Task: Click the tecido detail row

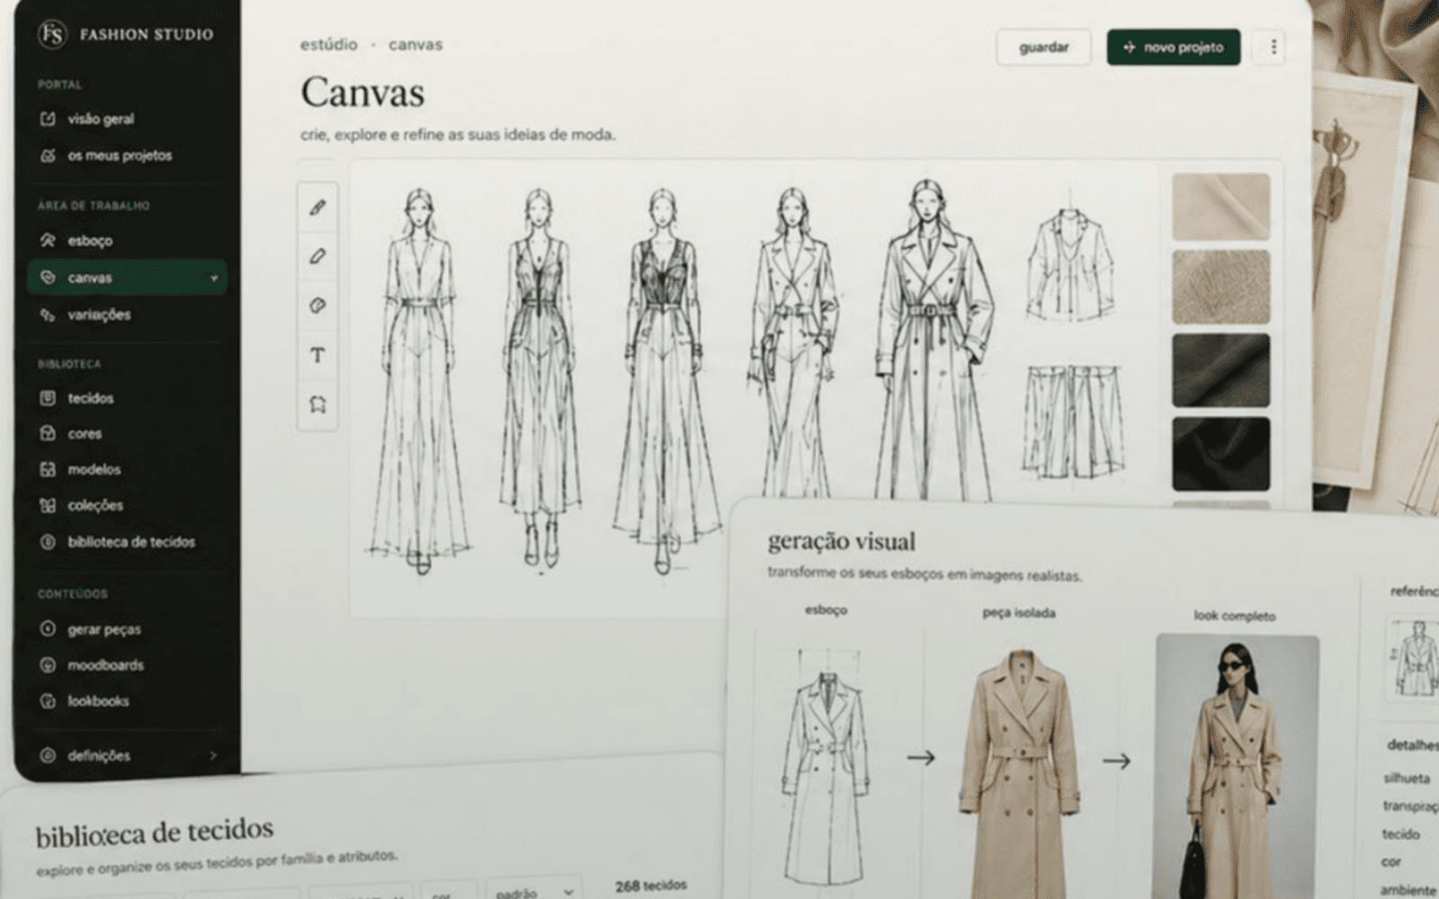Action: click(1401, 834)
